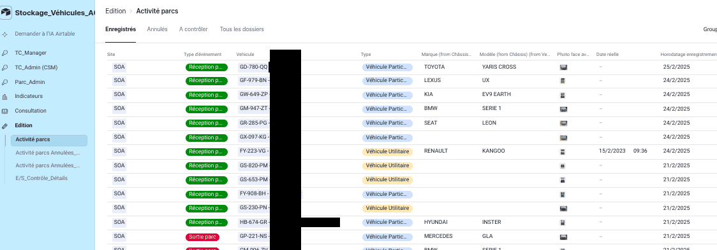Click the key icon beside TC_Manager
Viewport: 717px width, 250px height.
(4, 53)
